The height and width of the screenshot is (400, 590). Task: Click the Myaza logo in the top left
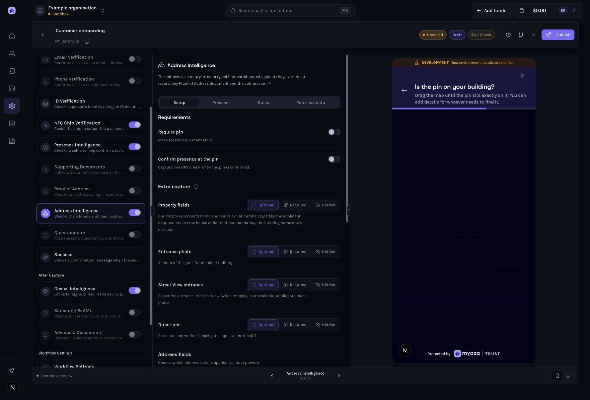[x=12, y=11]
